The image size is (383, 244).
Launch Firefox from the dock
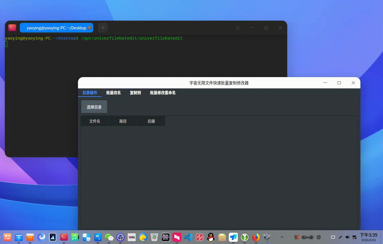(256, 237)
